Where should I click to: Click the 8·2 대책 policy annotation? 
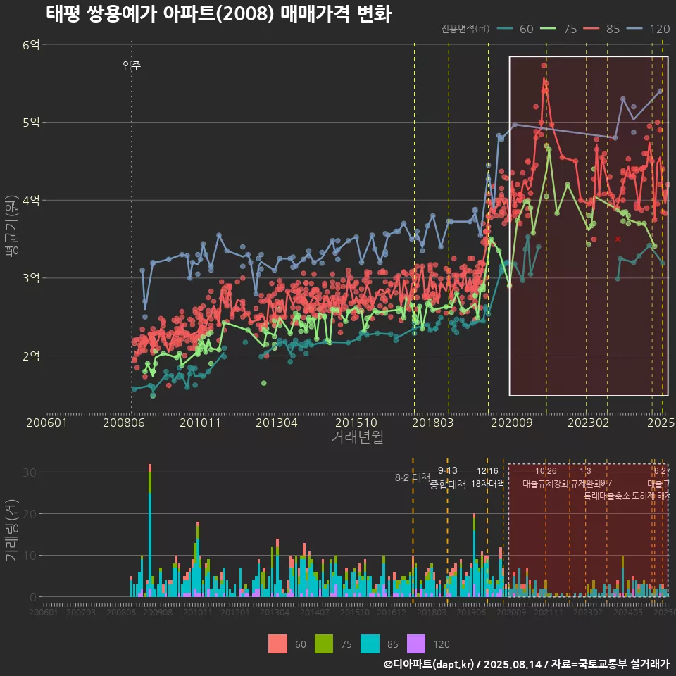coord(413,477)
